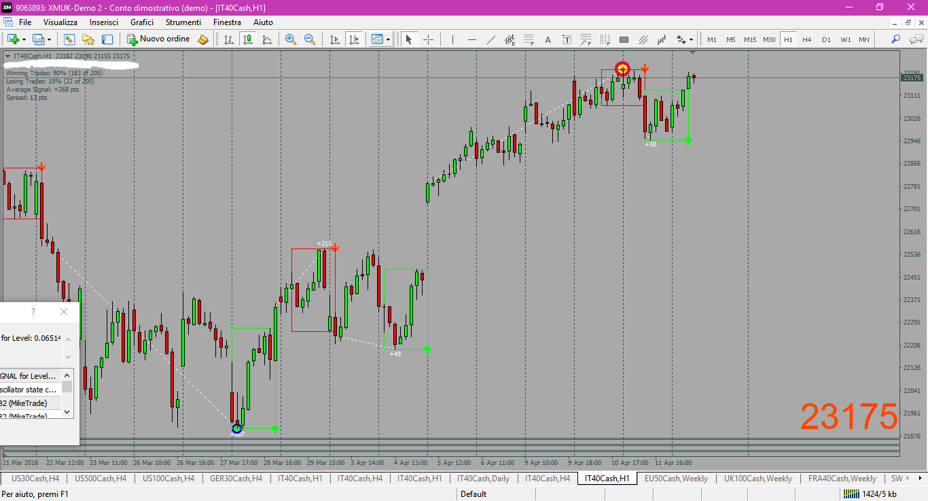This screenshot has width=928, height=501.
Task: Switch to the GER30Cash,H4 chart tab
Action: 236,479
